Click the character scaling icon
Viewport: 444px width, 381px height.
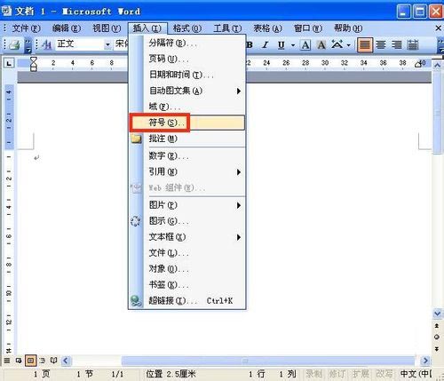[x=337, y=44]
